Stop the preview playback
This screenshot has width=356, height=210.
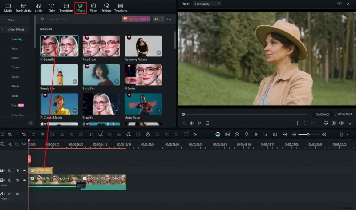click(x=207, y=123)
